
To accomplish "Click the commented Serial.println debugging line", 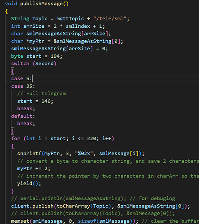I will pyautogui.click(x=93, y=198).
